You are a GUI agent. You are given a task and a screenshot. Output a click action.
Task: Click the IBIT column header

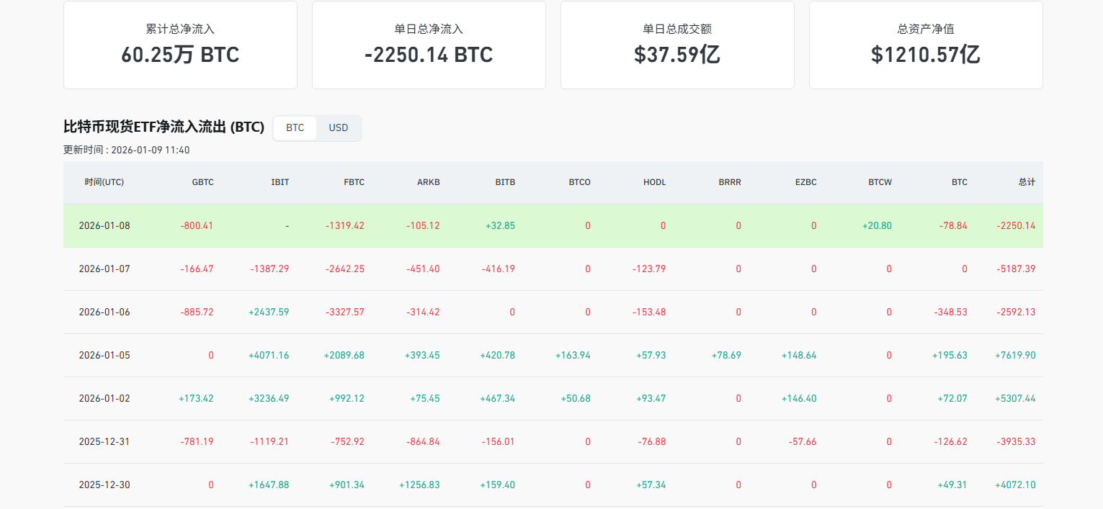[x=280, y=182]
